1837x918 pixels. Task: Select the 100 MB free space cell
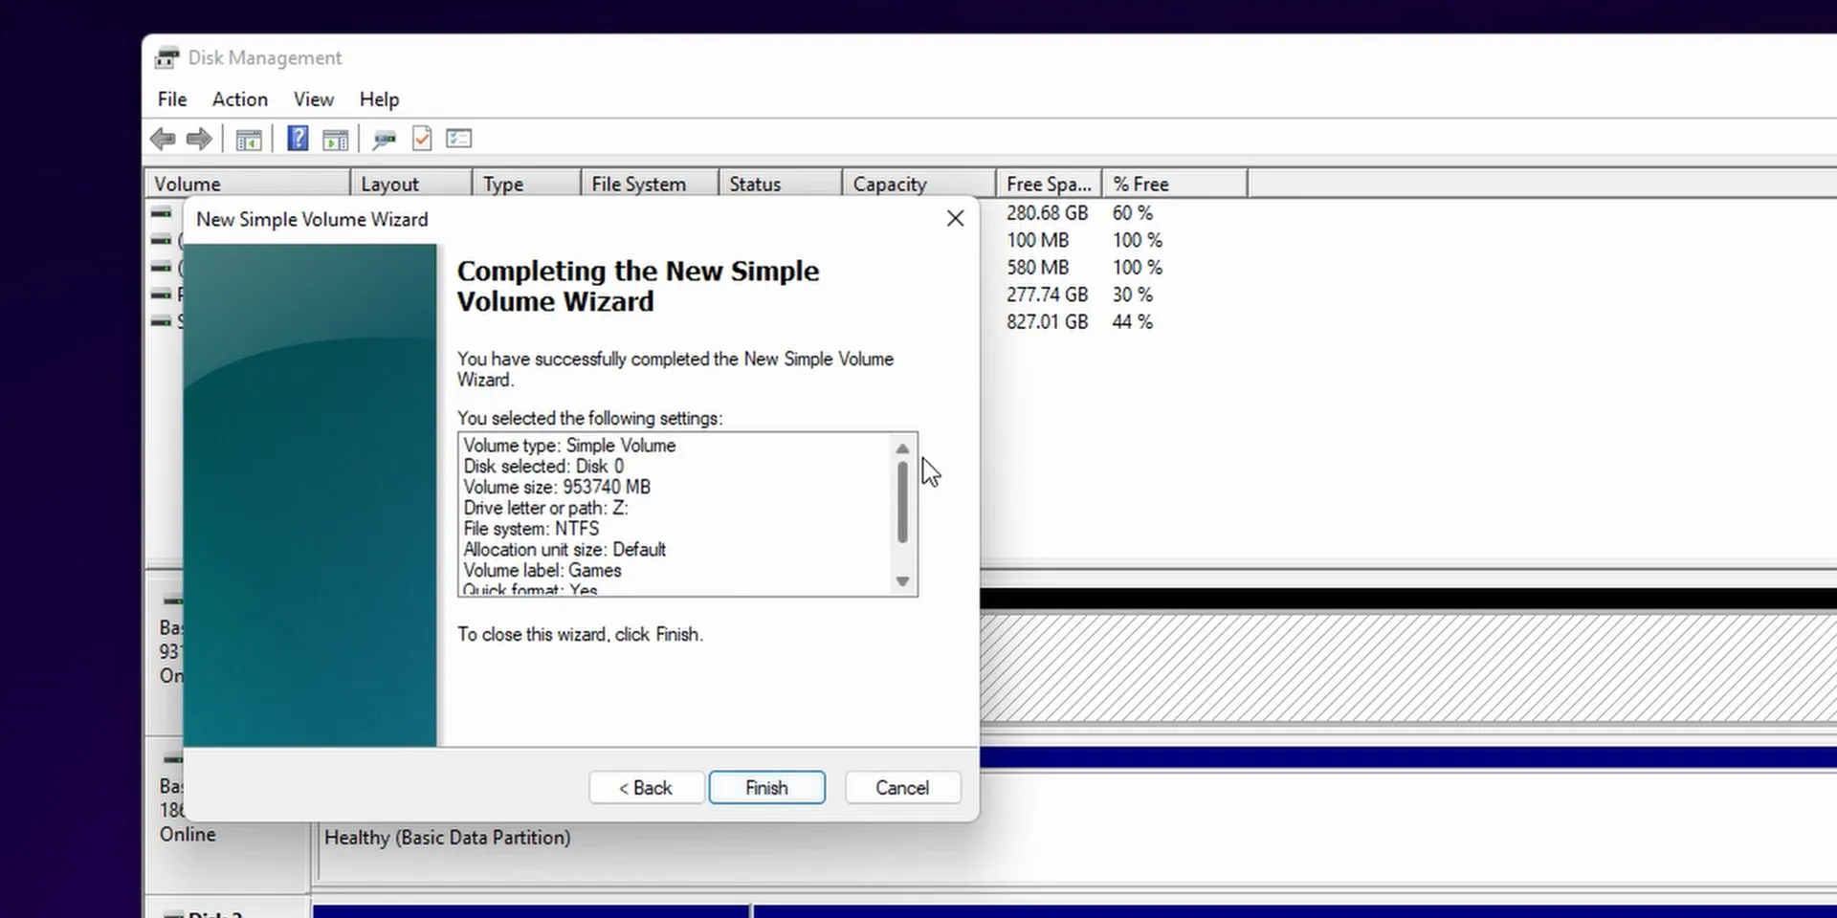coord(1037,240)
